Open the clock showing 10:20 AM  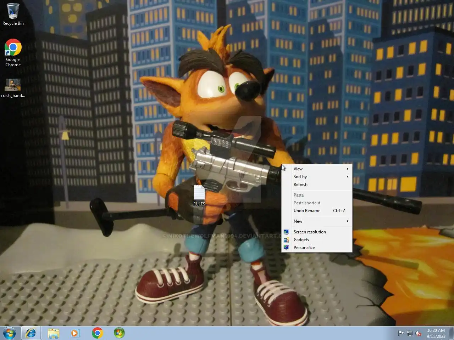pos(436,333)
